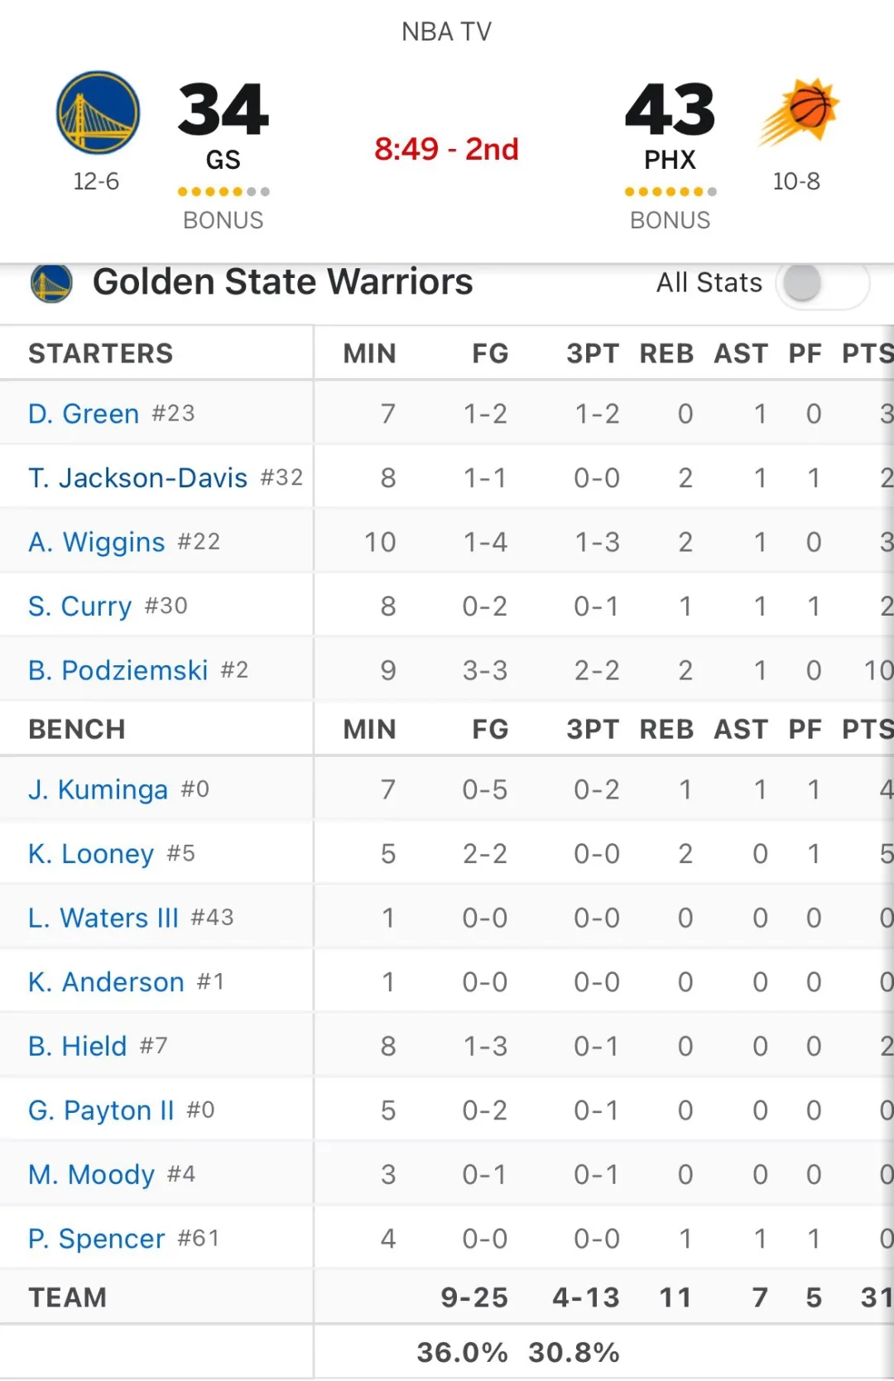Open B. Hield player profile
This screenshot has height=1381, width=894.
tap(78, 1047)
